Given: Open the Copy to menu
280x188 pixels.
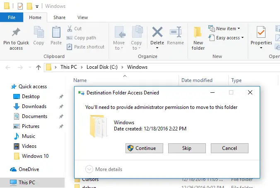Looking at the screenshot, I should [x=137, y=38].
